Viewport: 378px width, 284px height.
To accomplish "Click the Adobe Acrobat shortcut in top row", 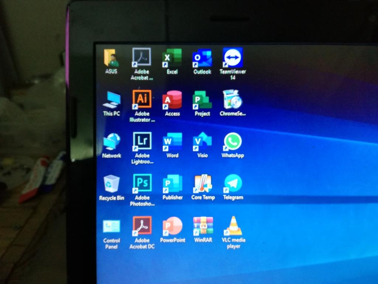I will point(142,58).
